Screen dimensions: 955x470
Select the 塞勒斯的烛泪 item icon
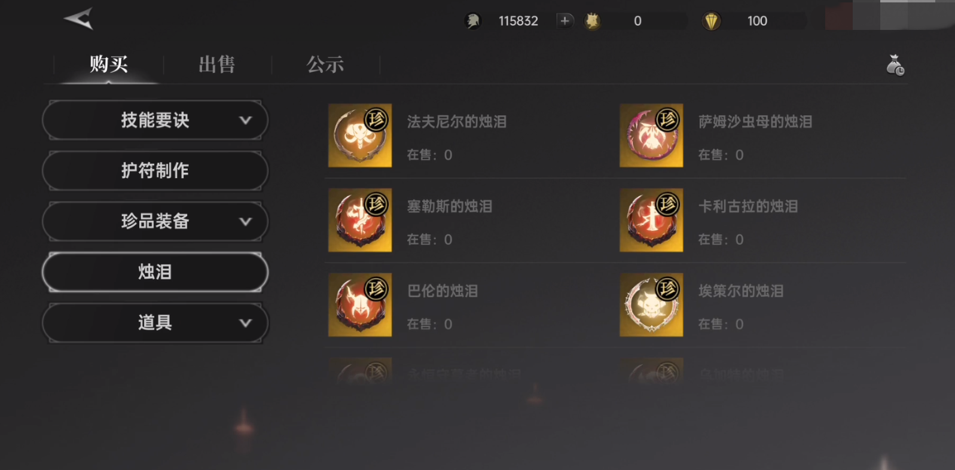point(360,220)
